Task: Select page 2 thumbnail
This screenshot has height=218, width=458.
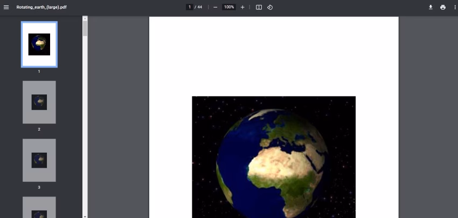Action: click(39, 102)
